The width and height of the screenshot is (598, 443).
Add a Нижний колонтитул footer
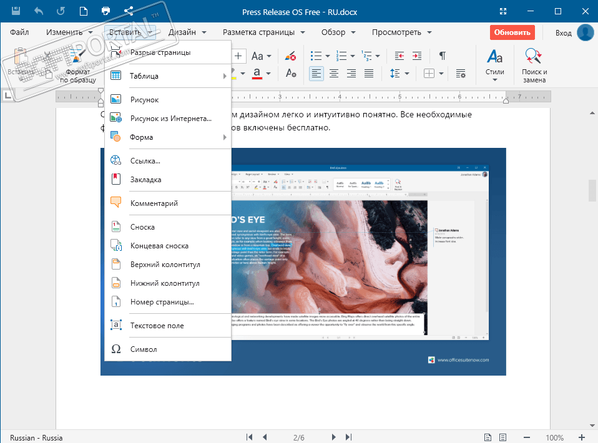tap(168, 283)
